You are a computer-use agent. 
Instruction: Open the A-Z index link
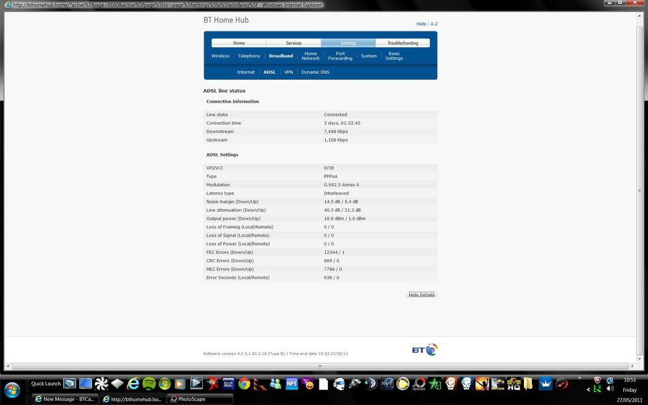[434, 24]
